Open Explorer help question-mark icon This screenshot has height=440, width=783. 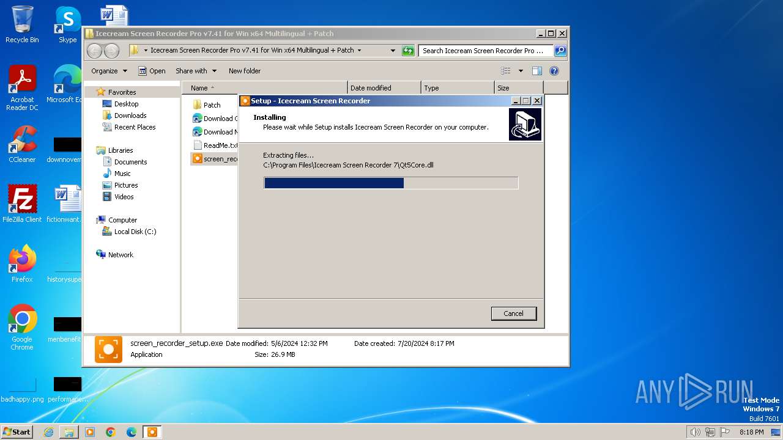click(x=554, y=71)
